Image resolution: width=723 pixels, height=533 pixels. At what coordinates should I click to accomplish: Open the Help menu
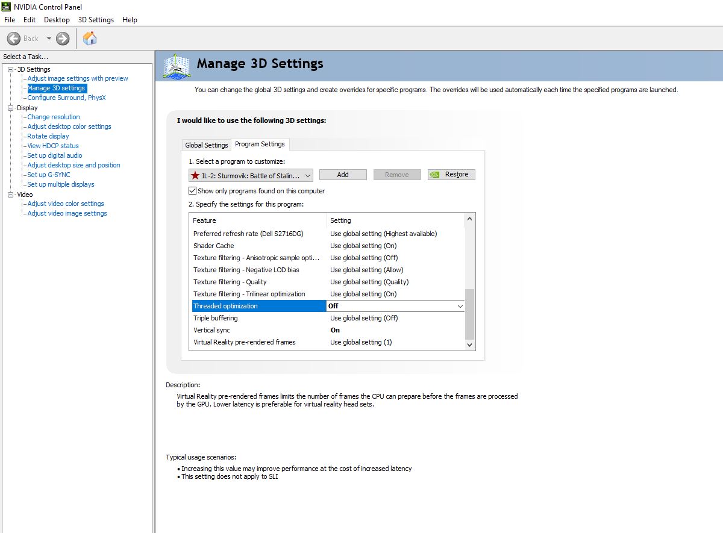pos(130,20)
